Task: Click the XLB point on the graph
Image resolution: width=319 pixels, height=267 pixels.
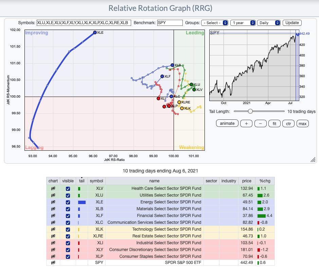Action: [x=172, y=65]
